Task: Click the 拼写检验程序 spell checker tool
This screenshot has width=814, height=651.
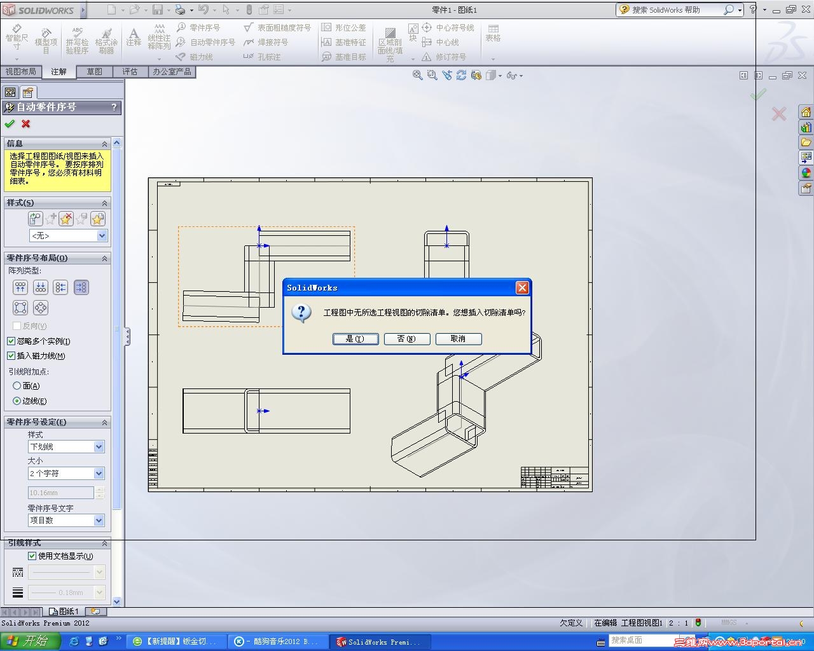Action: coord(77,39)
